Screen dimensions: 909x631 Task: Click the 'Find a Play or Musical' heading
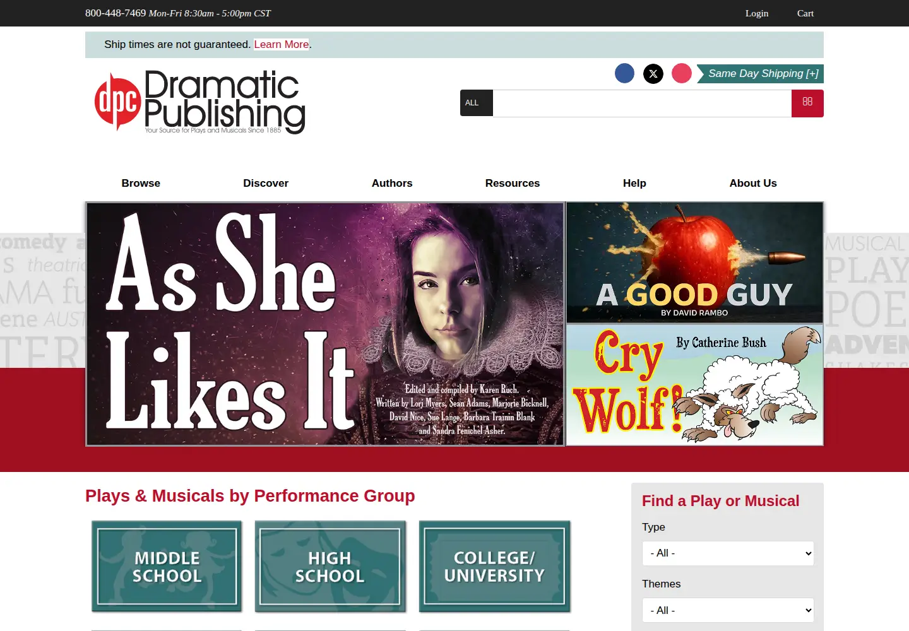coord(720,501)
